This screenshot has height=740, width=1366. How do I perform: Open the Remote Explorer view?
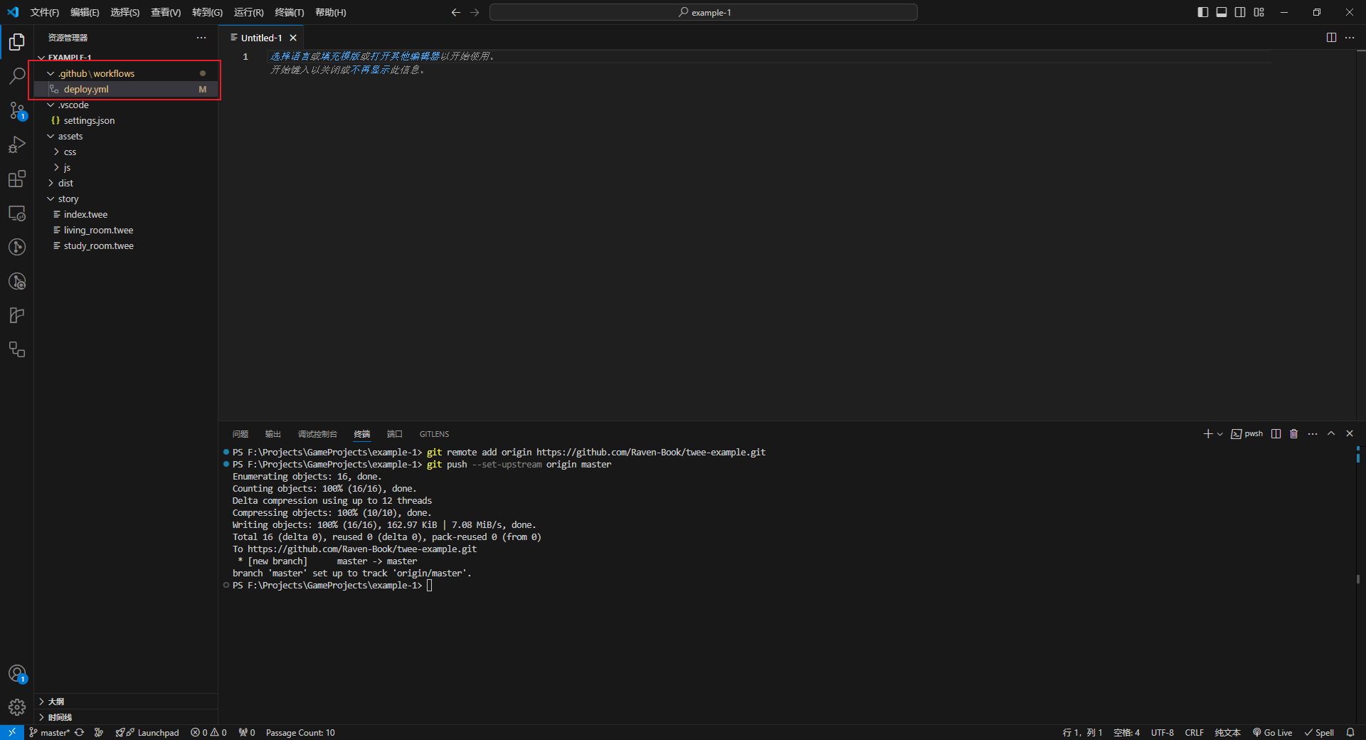click(x=17, y=213)
